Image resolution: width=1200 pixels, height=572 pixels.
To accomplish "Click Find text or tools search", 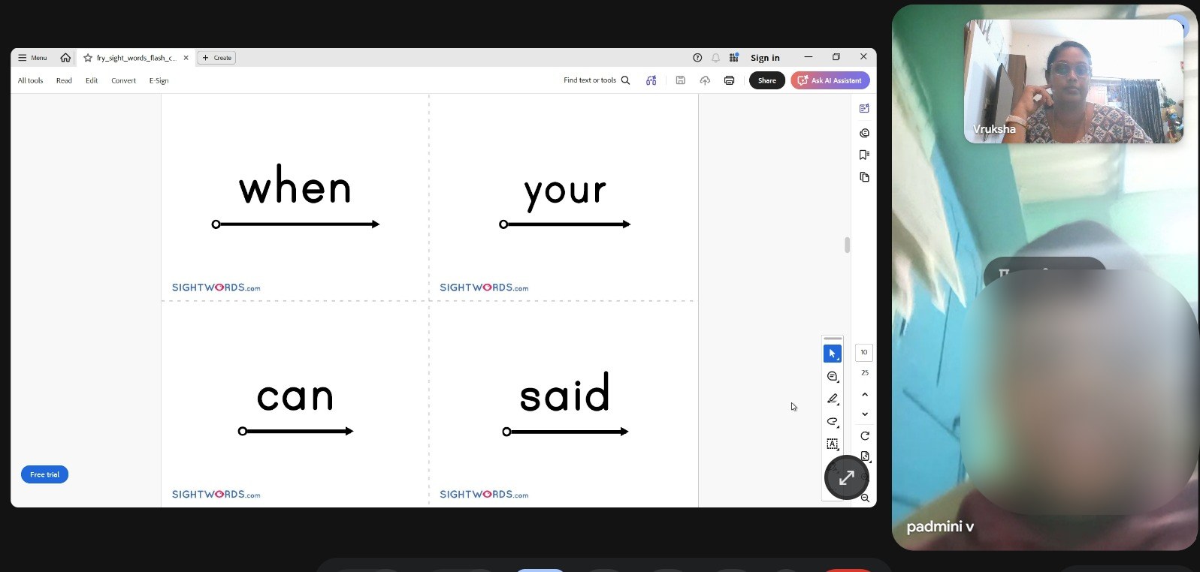I will 597,80.
